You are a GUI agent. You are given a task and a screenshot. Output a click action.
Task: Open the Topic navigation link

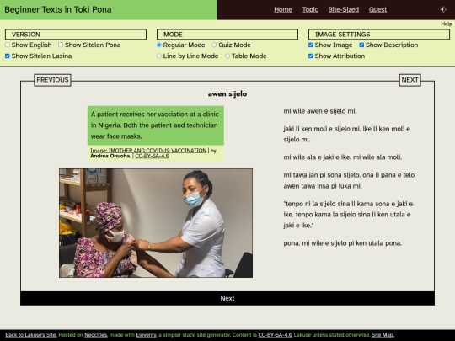310,9
